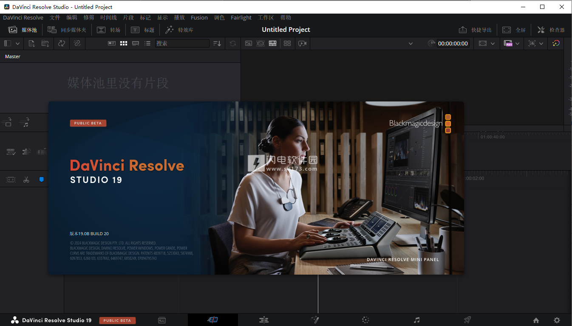Viewport: 572px width, 326px height.
Task: Click the refresh icon beside sort
Action: point(233,43)
